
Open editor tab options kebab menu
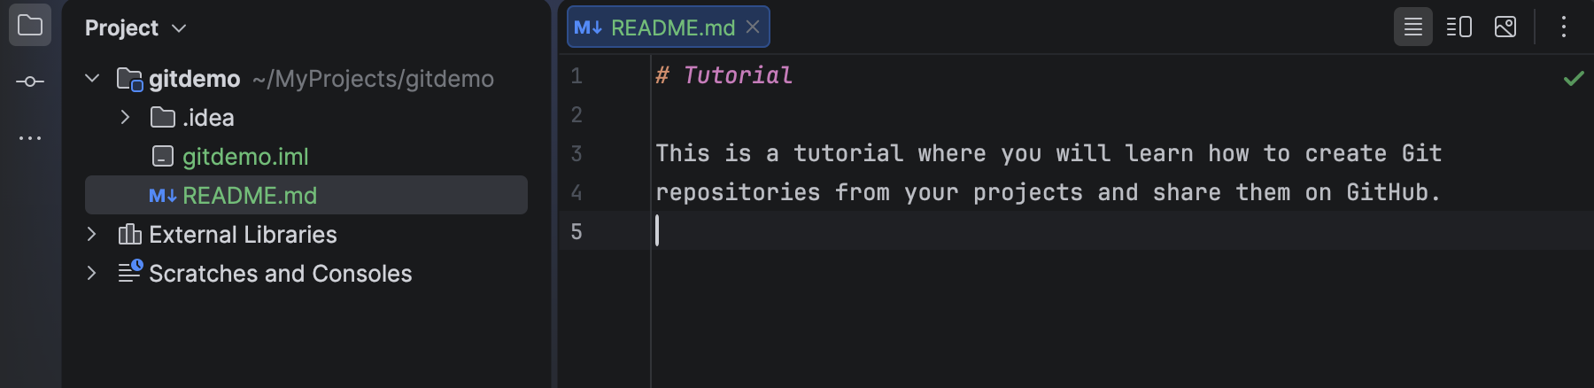(1564, 27)
